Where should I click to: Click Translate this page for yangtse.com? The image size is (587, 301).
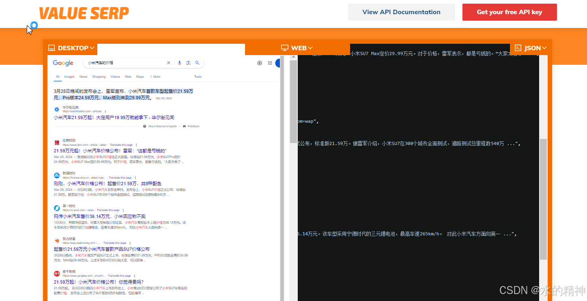119,276
